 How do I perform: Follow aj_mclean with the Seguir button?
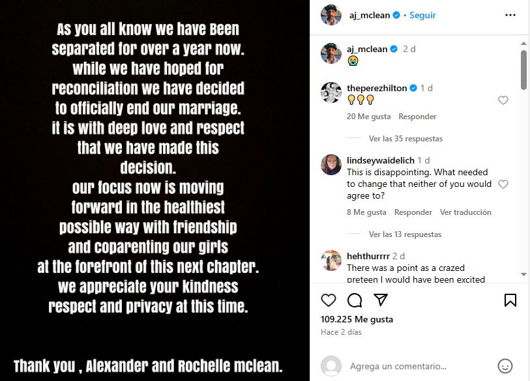click(x=422, y=15)
